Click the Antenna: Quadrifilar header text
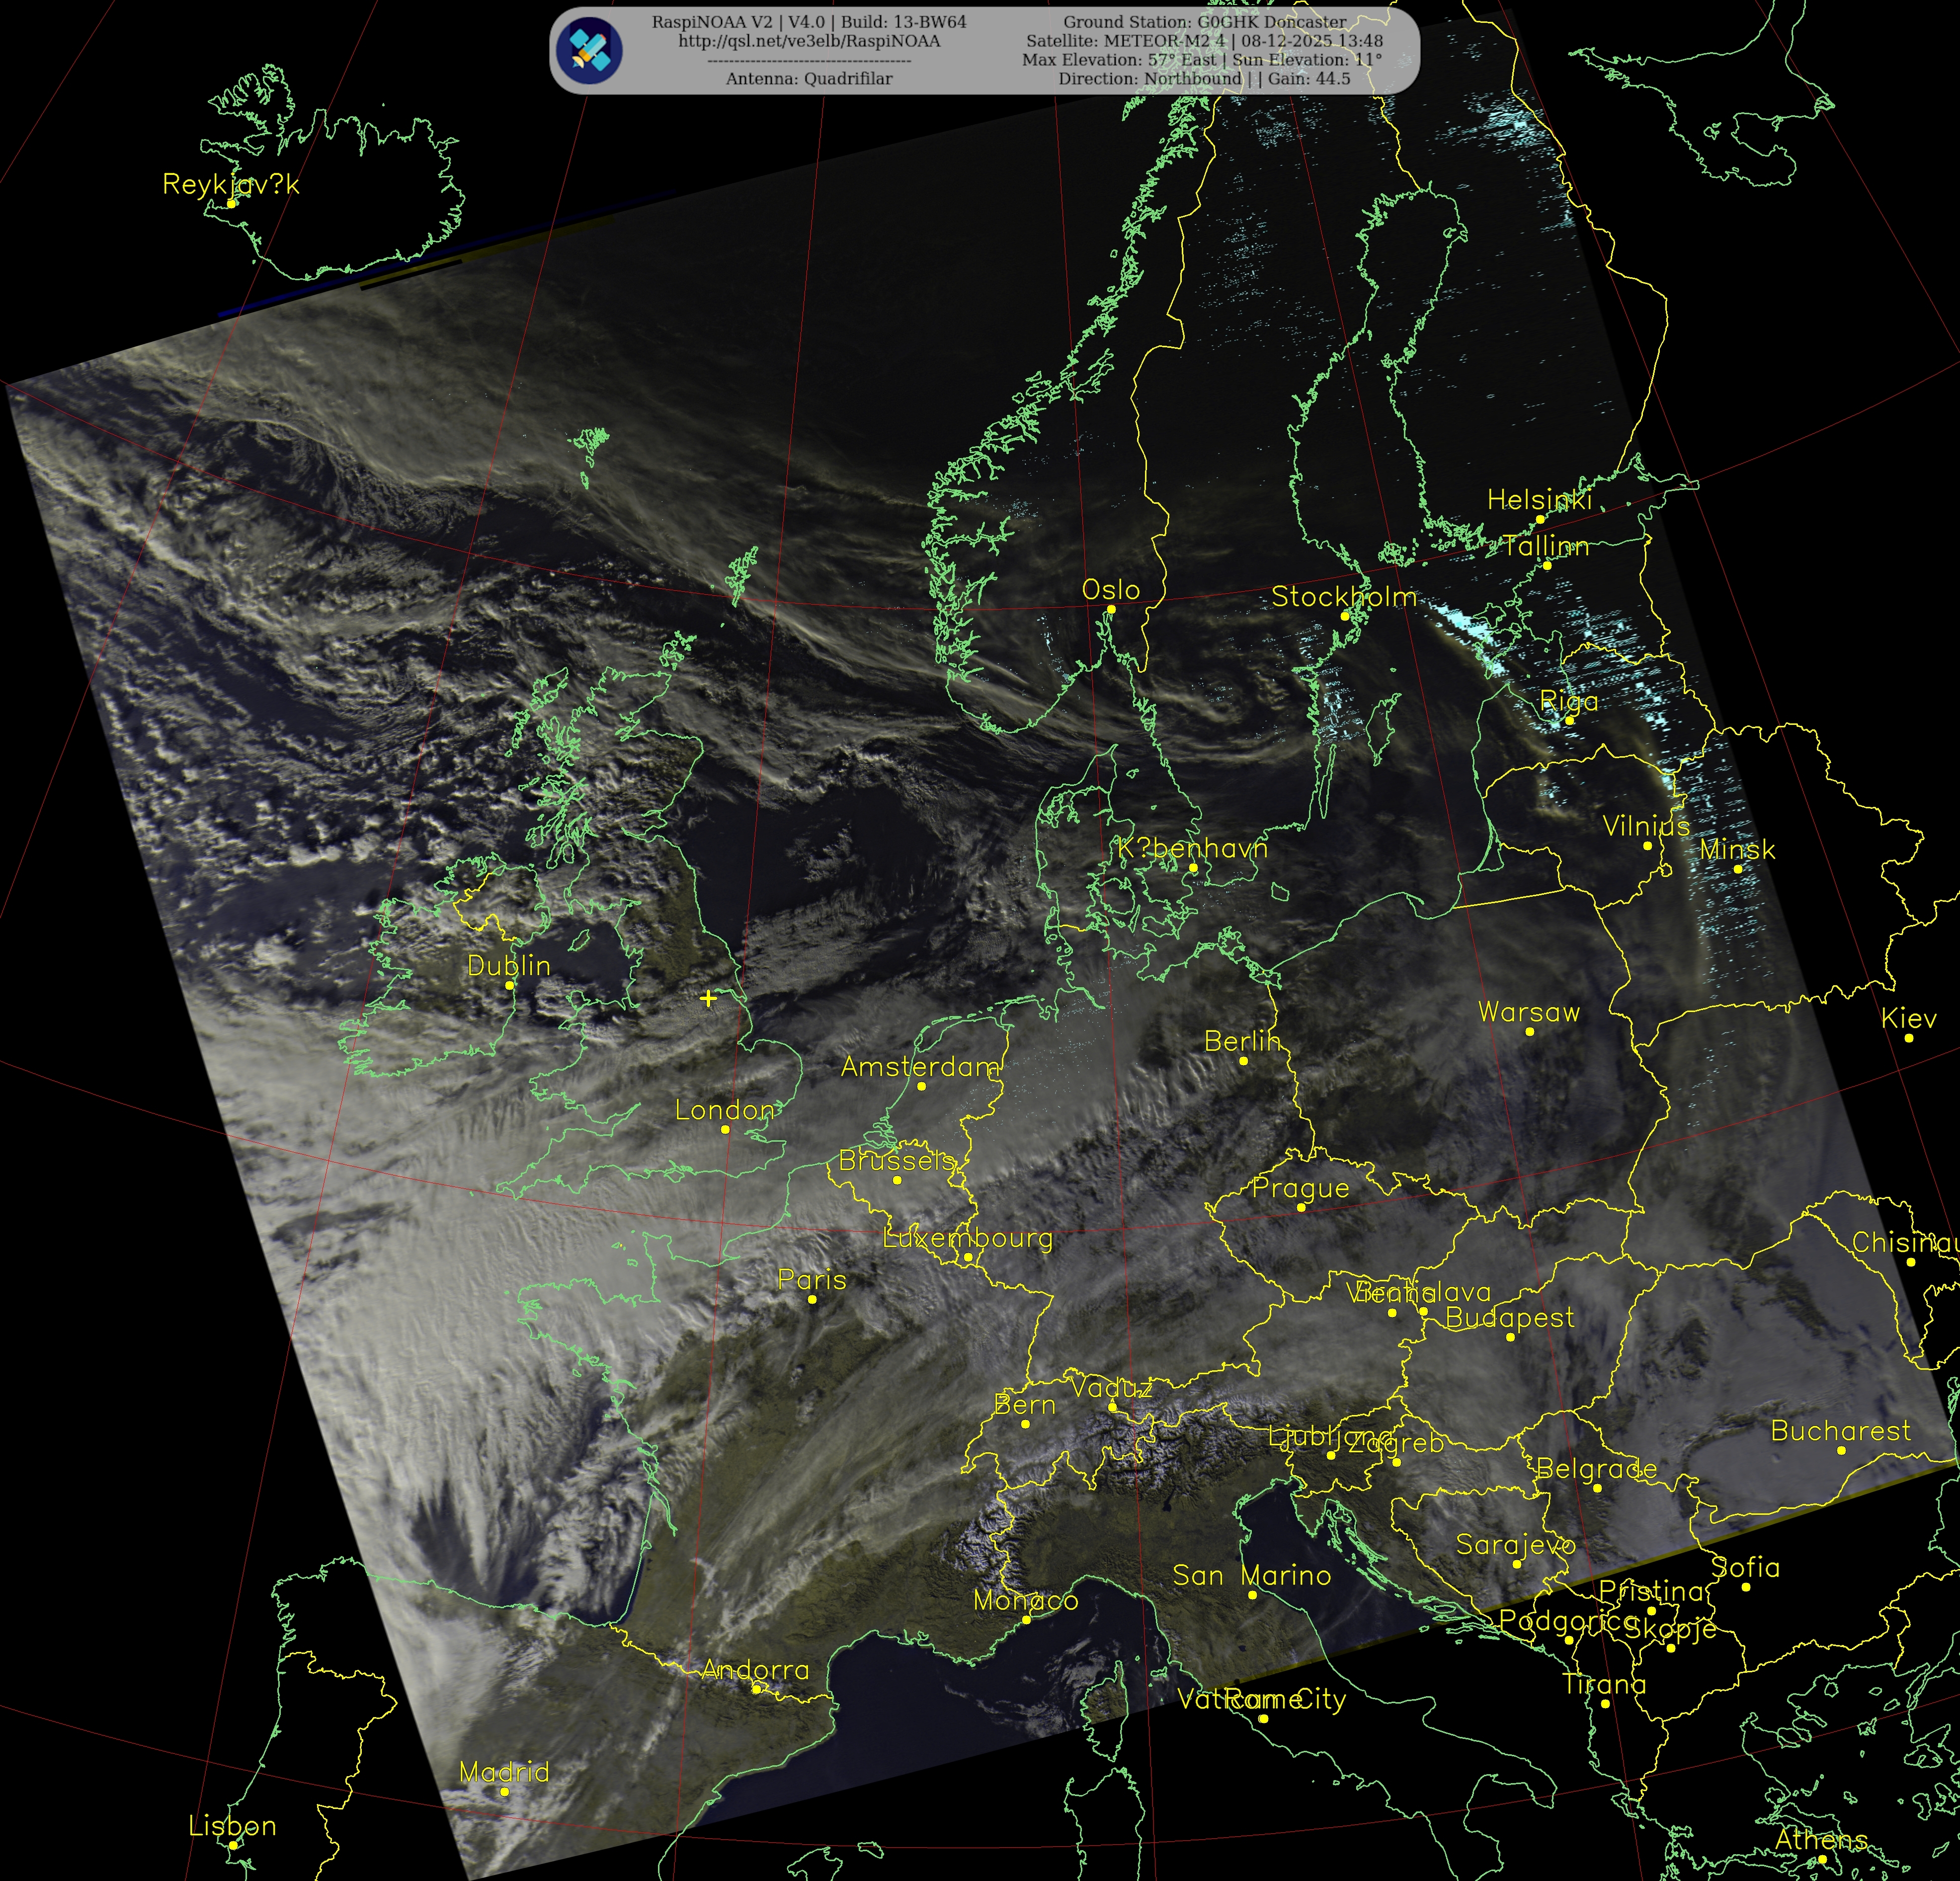This screenshot has width=1960, height=1881. (809, 79)
